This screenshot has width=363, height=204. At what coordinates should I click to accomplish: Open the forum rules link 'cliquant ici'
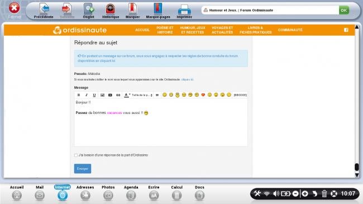pos(107,61)
